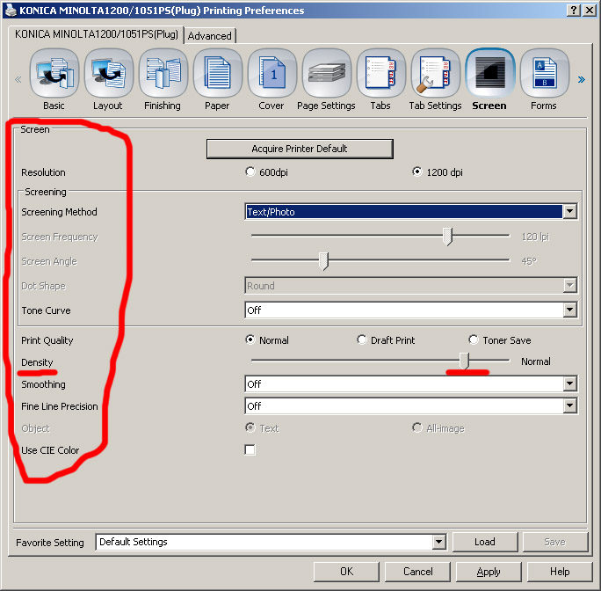Click the Smoothing label
This screenshot has width=601, height=591.
tap(43, 384)
